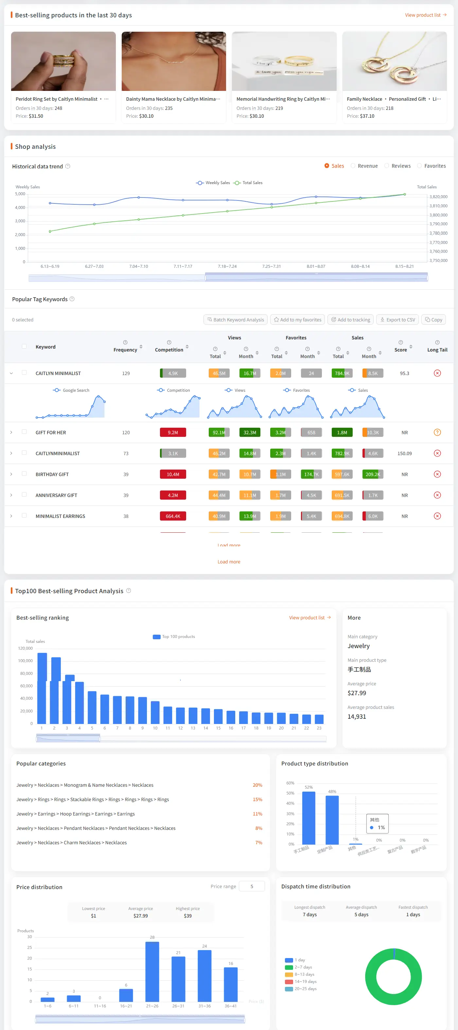The image size is (458, 1030).
Task: Open View product list link beside Best-selling ranking
Action: (x=310, y=617)
